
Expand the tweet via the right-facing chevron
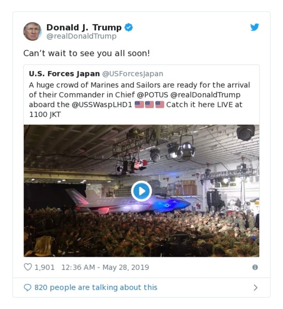pyautogui.click(x=256, y=287)
